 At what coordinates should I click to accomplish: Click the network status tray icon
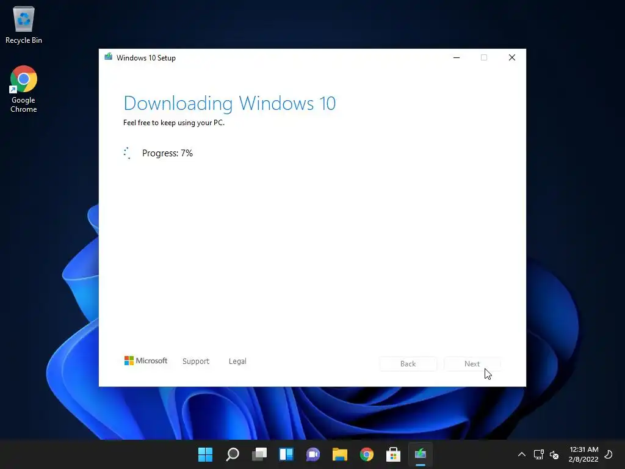tap(538, 454)
